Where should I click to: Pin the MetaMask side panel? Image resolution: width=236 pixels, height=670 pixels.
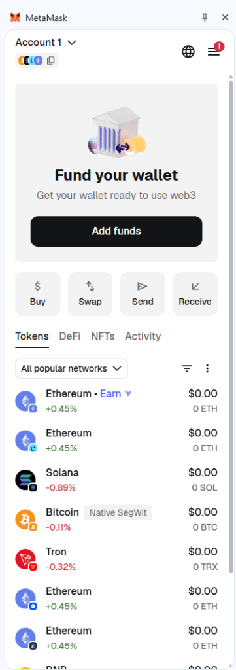(205, 17)
